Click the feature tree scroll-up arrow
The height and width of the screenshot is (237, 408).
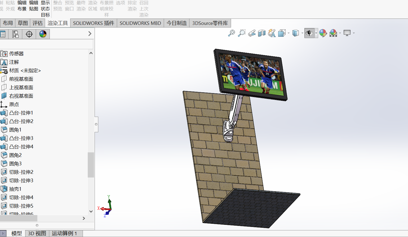pyautogui.click(x=91, y=53)
